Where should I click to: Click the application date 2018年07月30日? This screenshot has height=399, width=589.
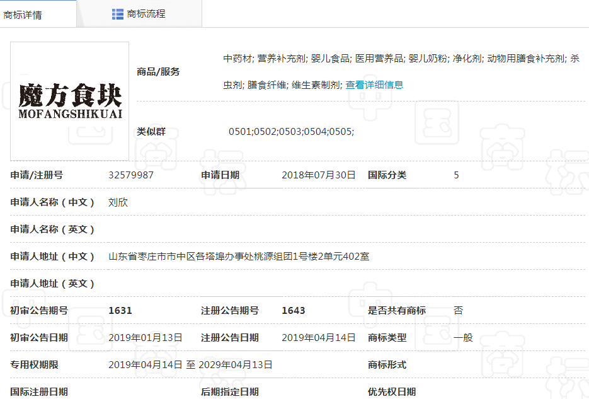point(318,175)
